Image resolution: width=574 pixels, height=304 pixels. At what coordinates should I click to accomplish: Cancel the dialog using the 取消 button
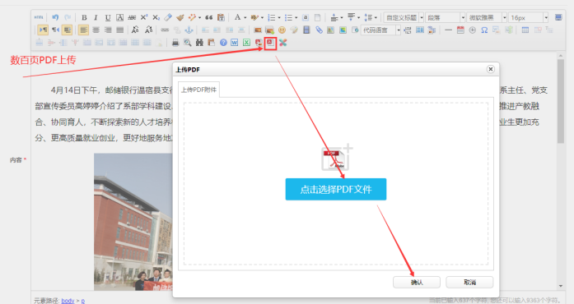point(469,282)
